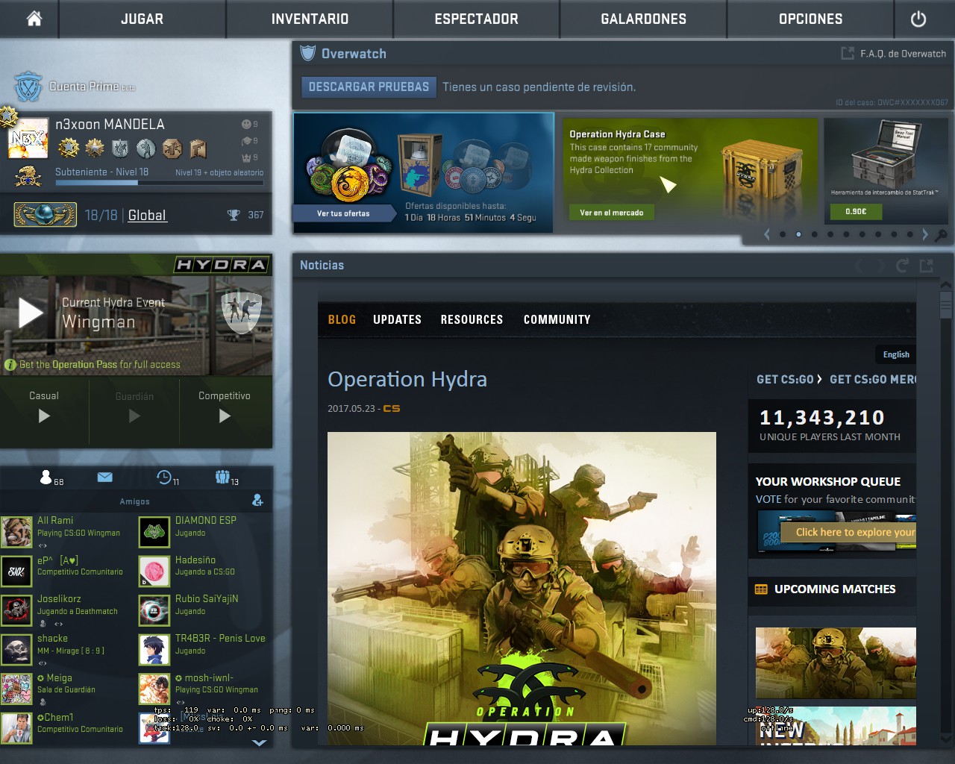Open the Cuenta Prime badge icon
This screenshot has width=955, height=764.
click(x=28, y=87)
